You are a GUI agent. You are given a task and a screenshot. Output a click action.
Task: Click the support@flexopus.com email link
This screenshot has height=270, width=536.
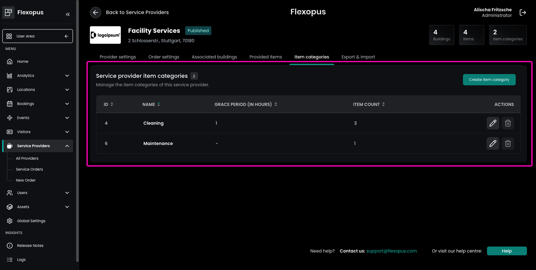(x=391, y=251)
